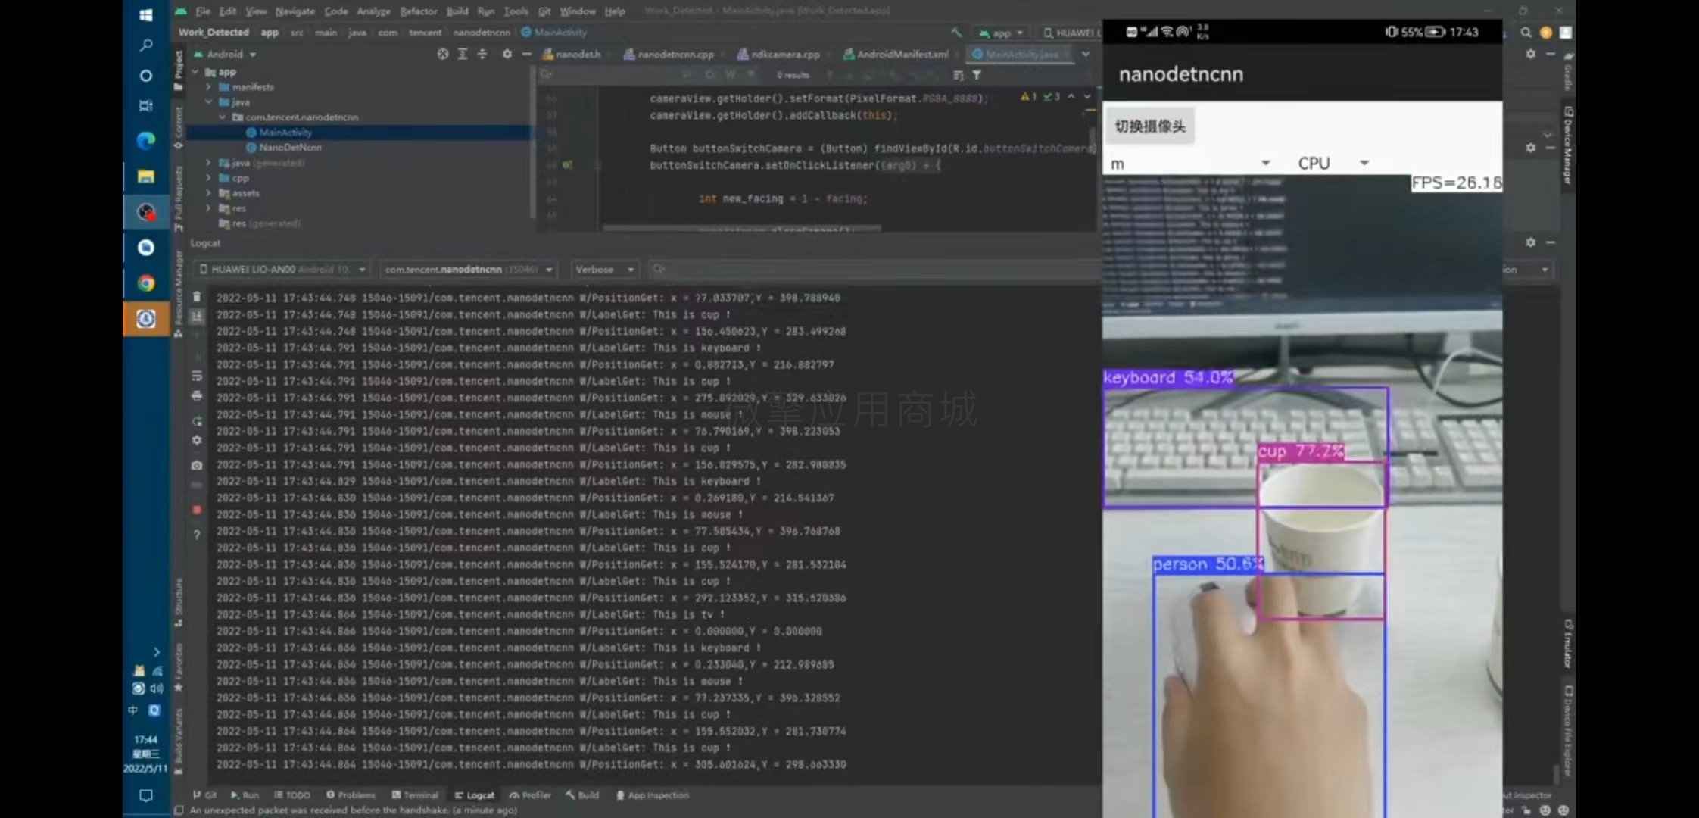The height and width of the screenshot is (818, 1699).
Task: Click Expand All in Project panel
Action: point(463,54)
